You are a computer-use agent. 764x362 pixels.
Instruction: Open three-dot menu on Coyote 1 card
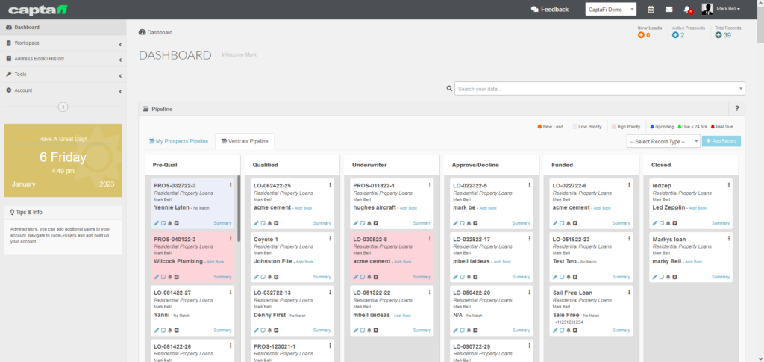coord(331,239)
